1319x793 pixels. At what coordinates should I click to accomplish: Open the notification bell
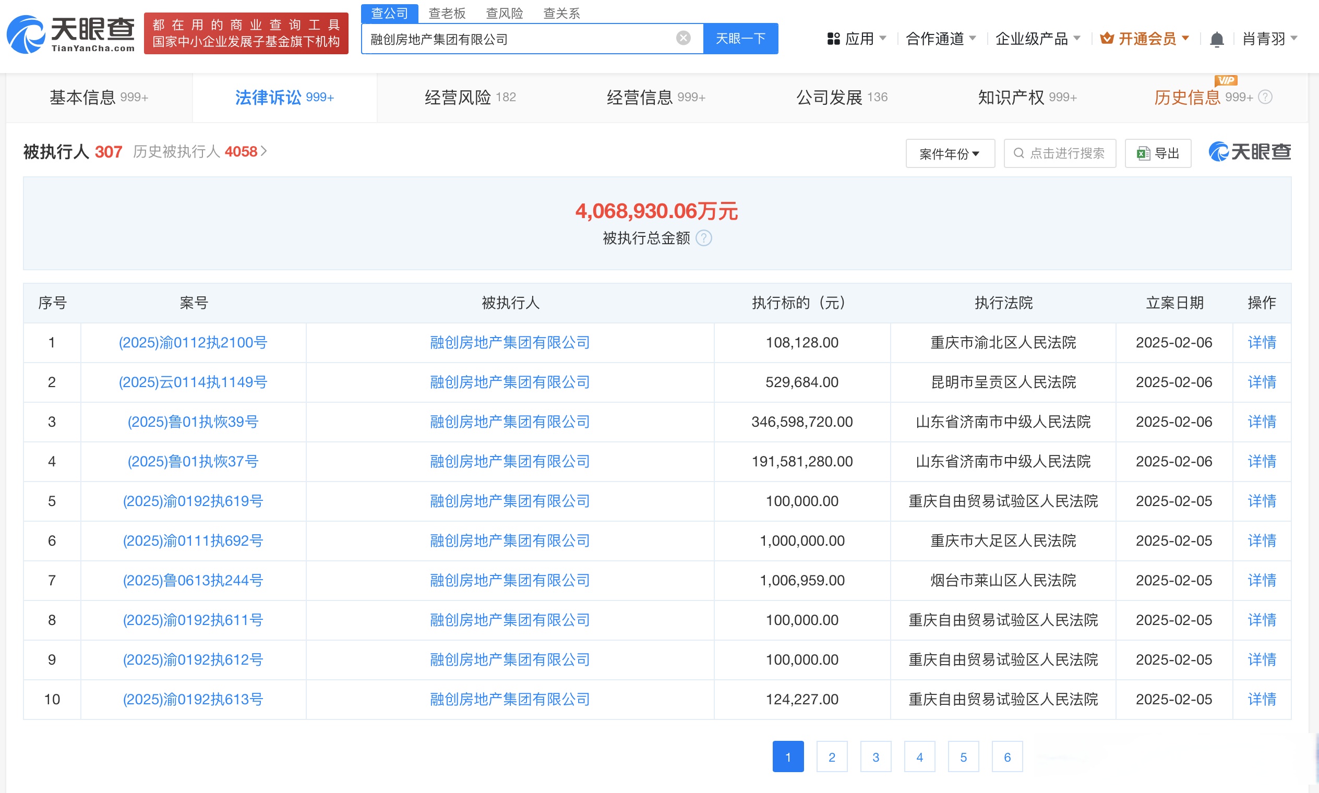point(1217,38)
